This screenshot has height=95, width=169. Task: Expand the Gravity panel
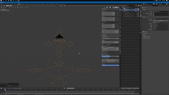[x=142, y=32]
